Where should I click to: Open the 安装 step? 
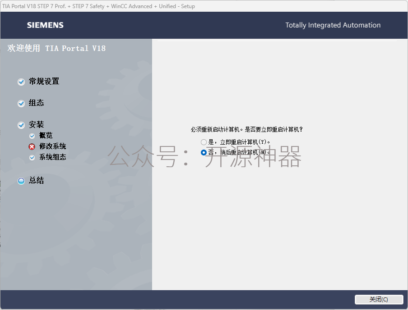[36, 124]
